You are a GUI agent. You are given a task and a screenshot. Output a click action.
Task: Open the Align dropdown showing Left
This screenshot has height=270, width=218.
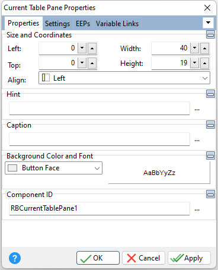(x=124, y=78)
